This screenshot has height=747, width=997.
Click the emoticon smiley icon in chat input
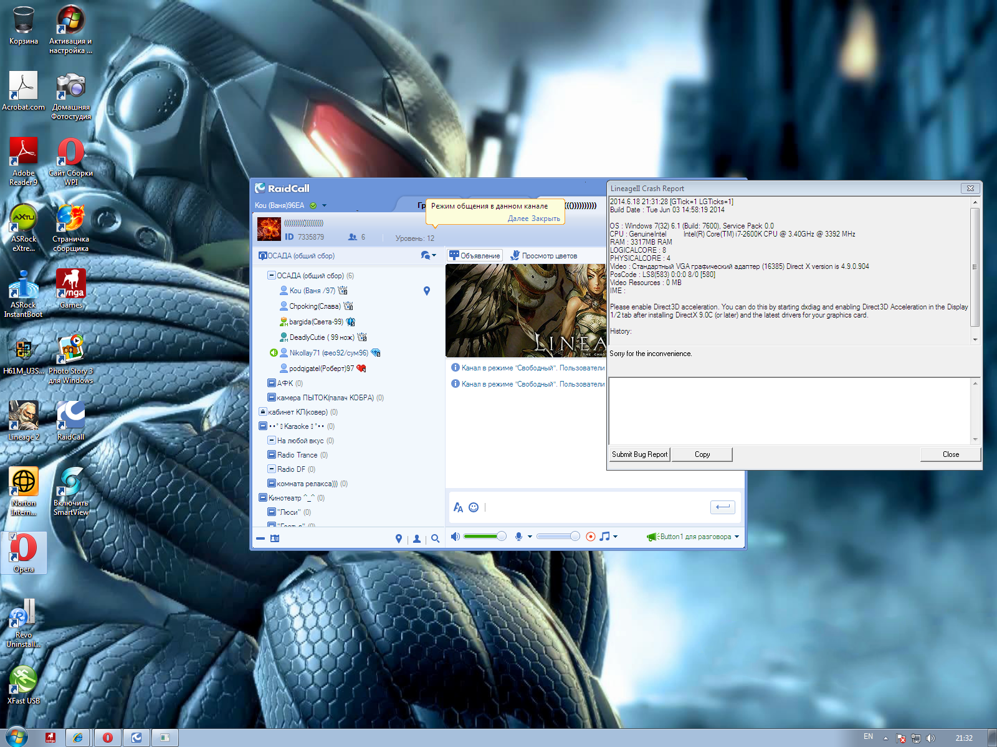click(x=474, y=507)
